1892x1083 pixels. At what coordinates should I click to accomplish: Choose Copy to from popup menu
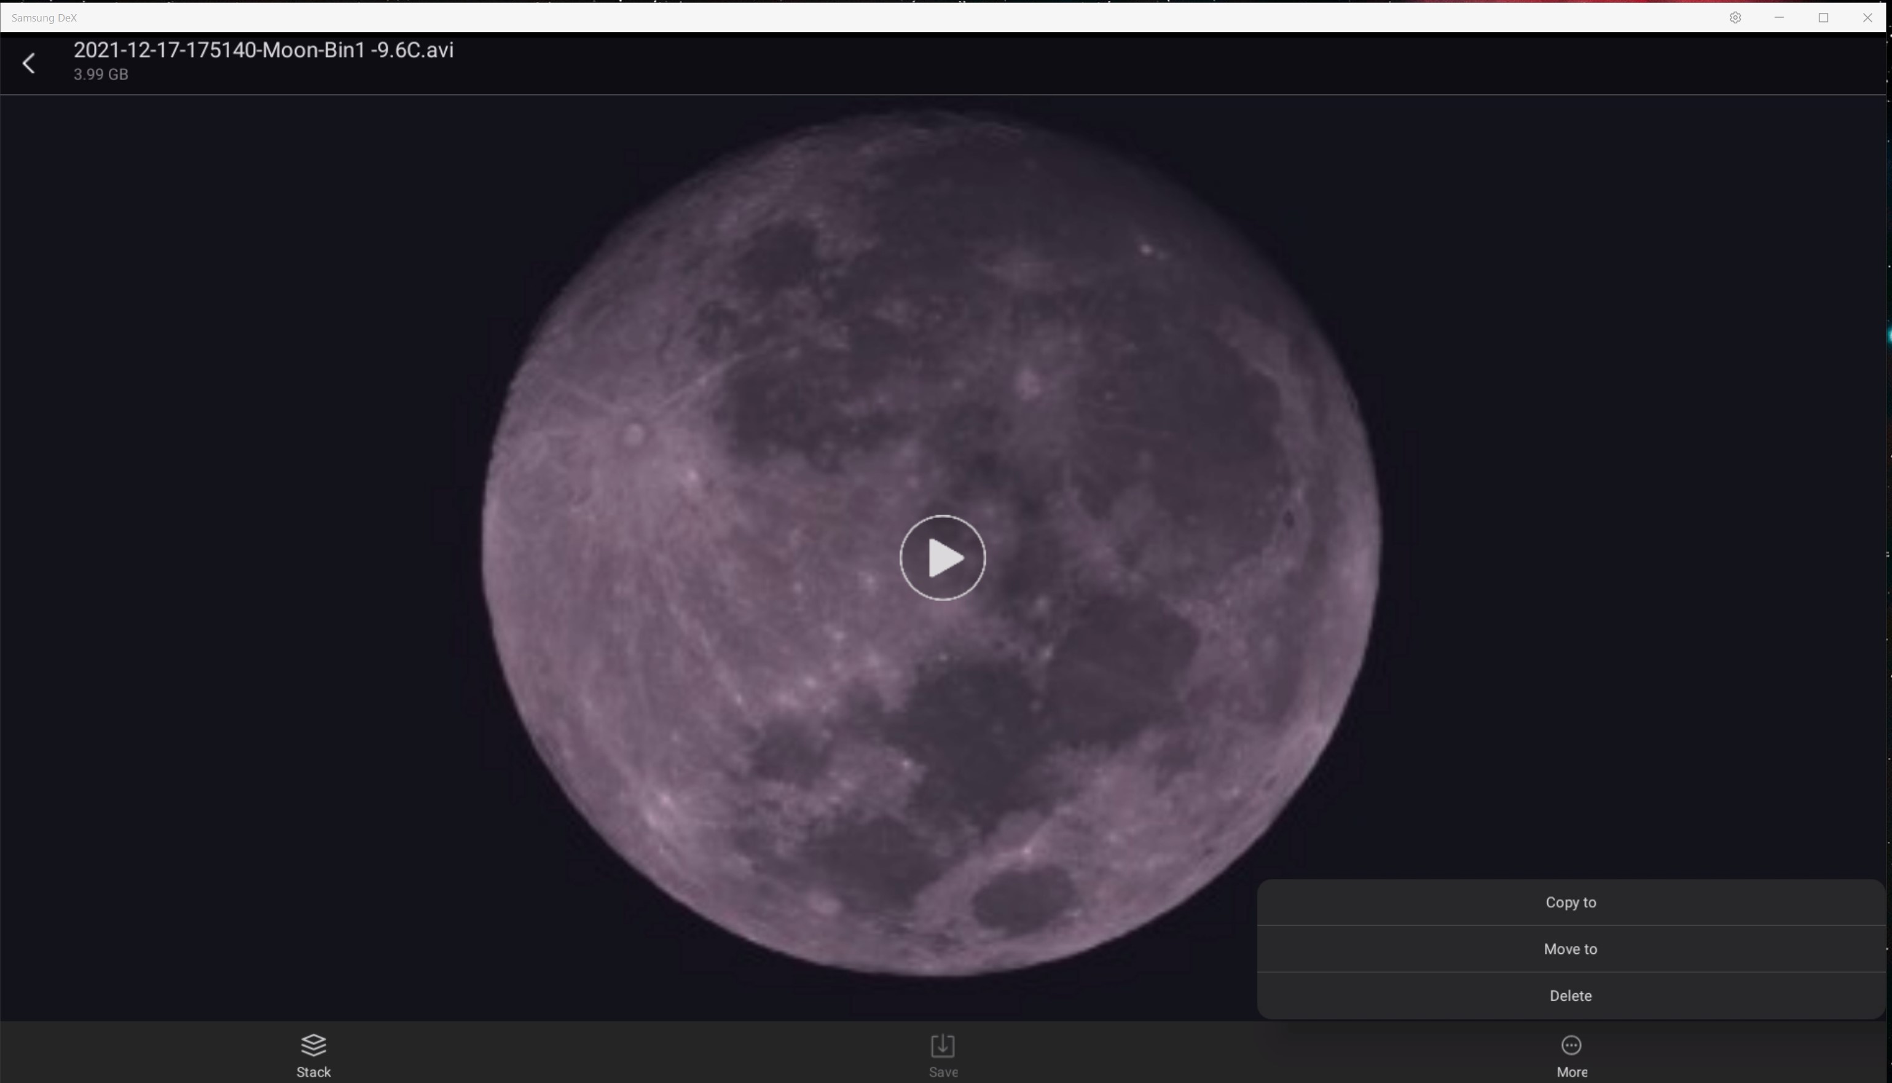1570,902
